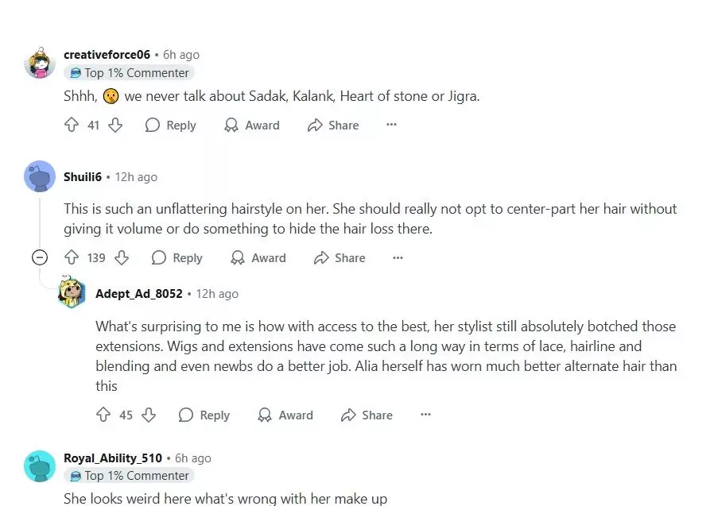The width and height of the screenshot is (714, 506).
Task: Downvote Adept_Ad_8052's reply
Action: point(149,415)
